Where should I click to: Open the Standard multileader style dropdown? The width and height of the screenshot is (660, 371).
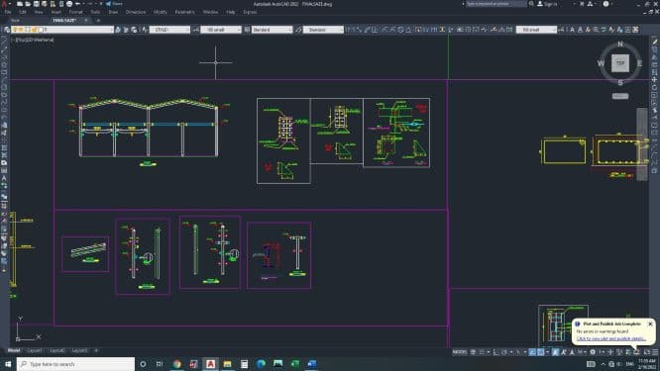pyautogui.click(x=323, y=30)
